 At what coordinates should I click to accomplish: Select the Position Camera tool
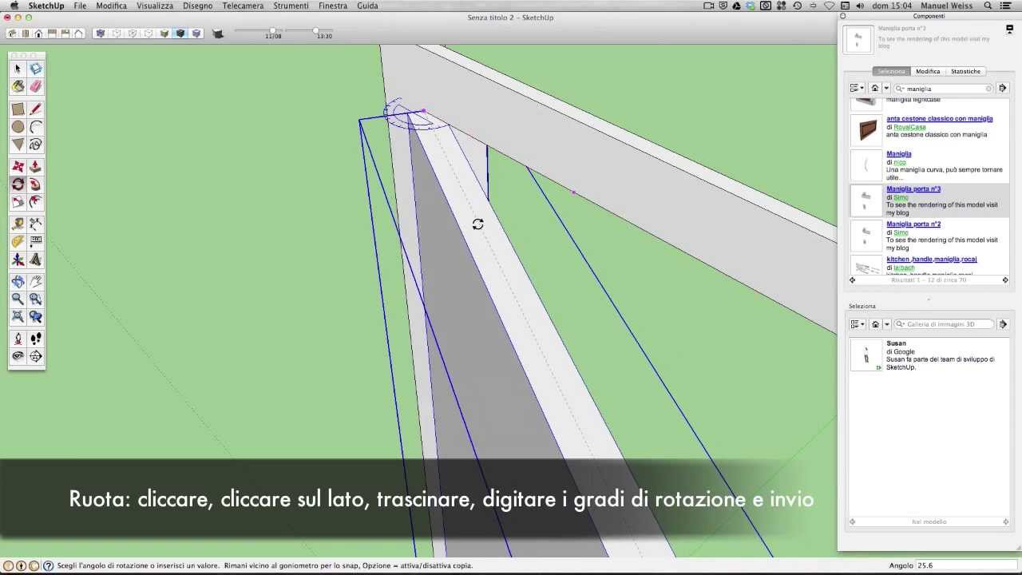click(18, 339)
